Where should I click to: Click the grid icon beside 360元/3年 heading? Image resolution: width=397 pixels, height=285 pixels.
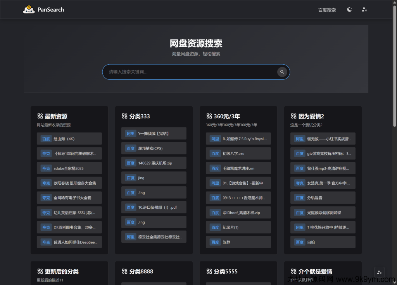[209, 116]
